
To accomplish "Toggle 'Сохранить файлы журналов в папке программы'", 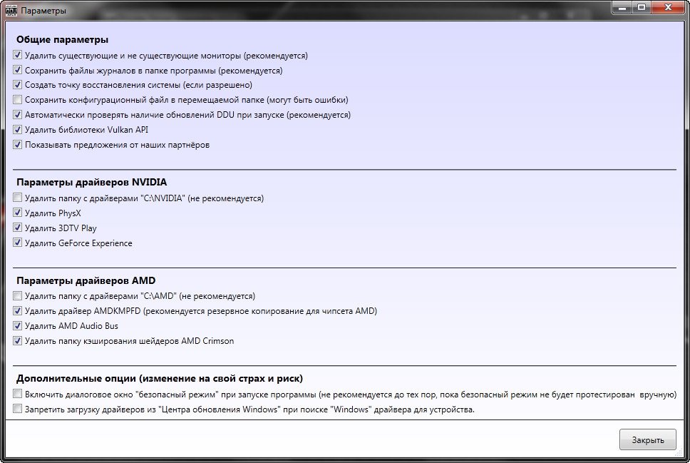I will coord(17,70).
